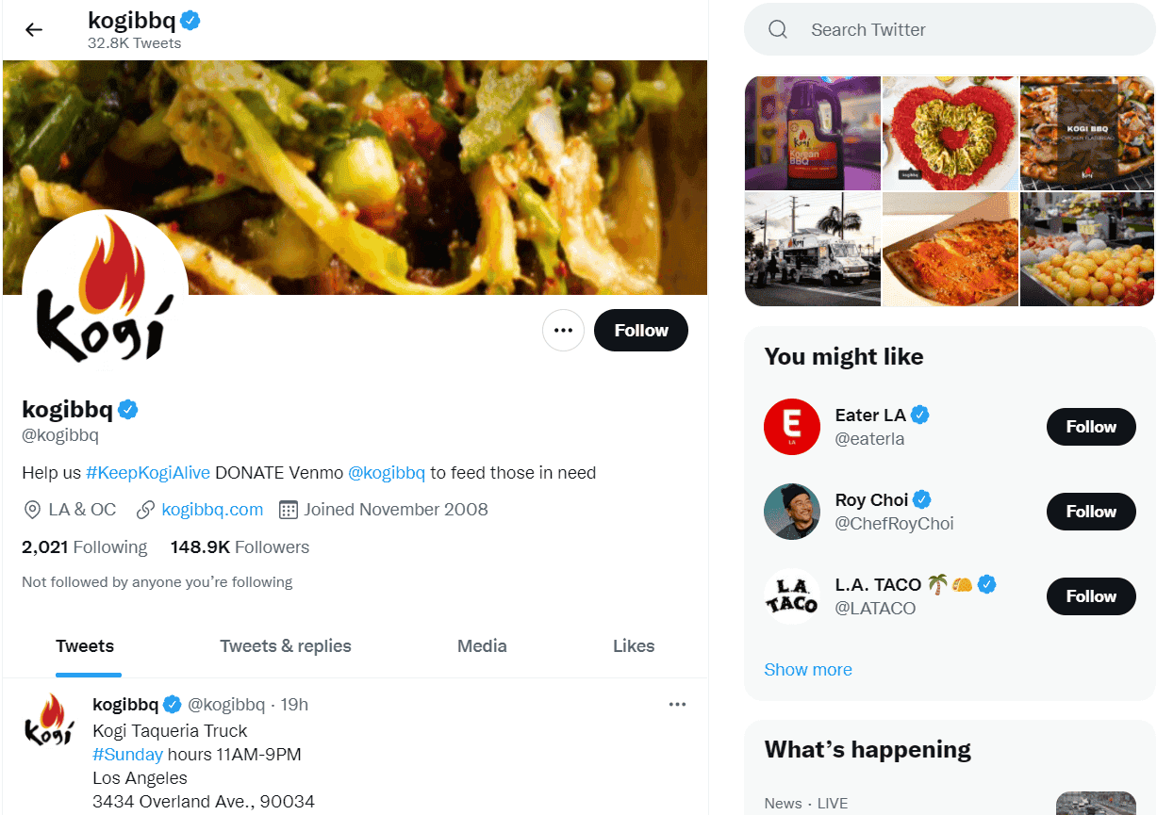Click the #KeepKogiAlive hashtag
Viewport: 1157px width, 815px height.
pos(148,473)
